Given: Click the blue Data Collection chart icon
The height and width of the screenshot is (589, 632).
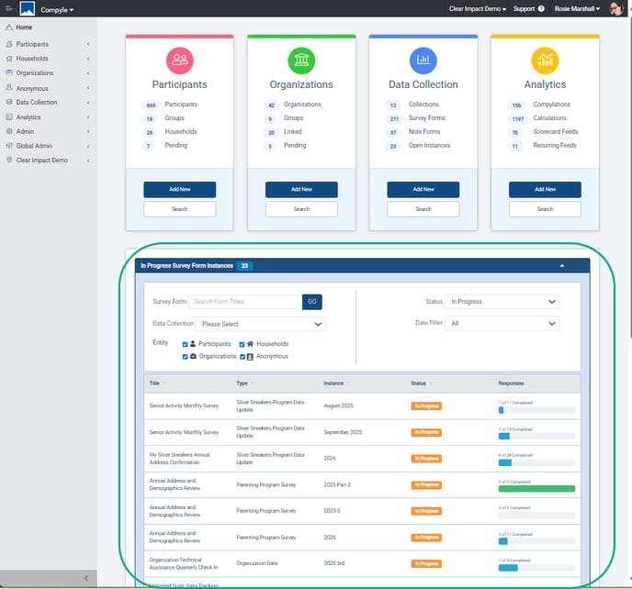Looking at the screenshot, I should (423, 61).
